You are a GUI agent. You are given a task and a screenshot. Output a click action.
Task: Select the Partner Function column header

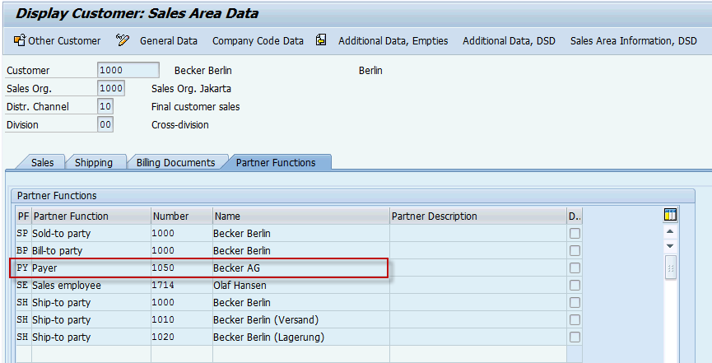[x=71, y=216]
